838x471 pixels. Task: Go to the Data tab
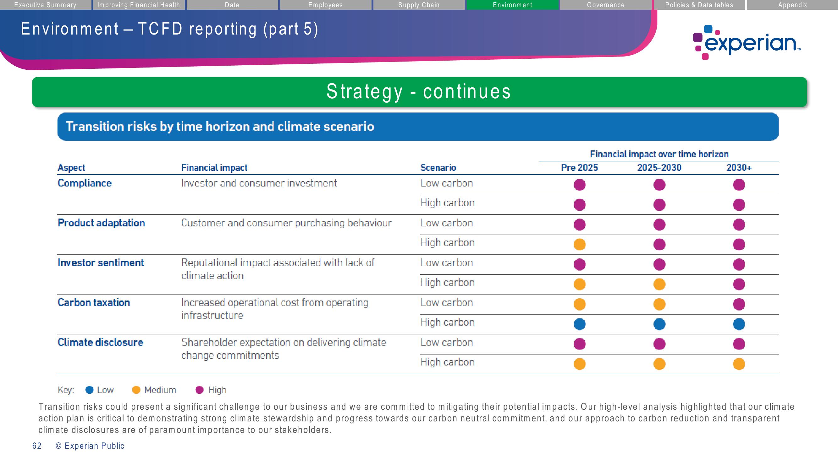[232, 5]
